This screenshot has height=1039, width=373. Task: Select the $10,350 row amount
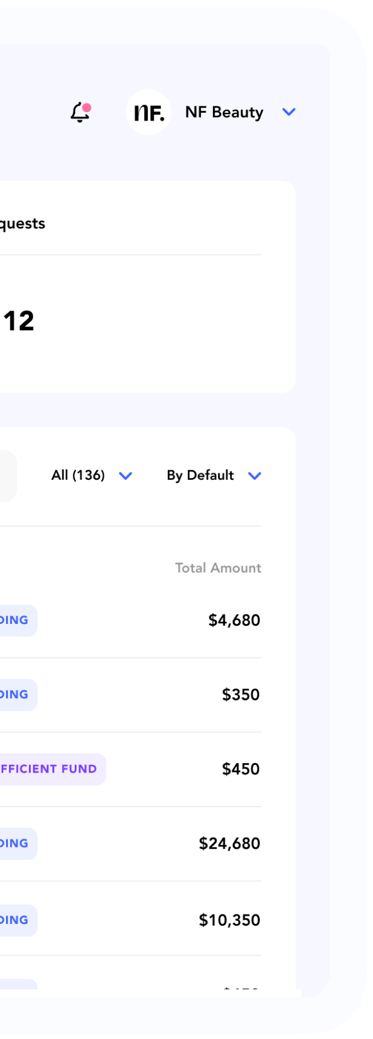pyautogui.click(x=230, y=920)
